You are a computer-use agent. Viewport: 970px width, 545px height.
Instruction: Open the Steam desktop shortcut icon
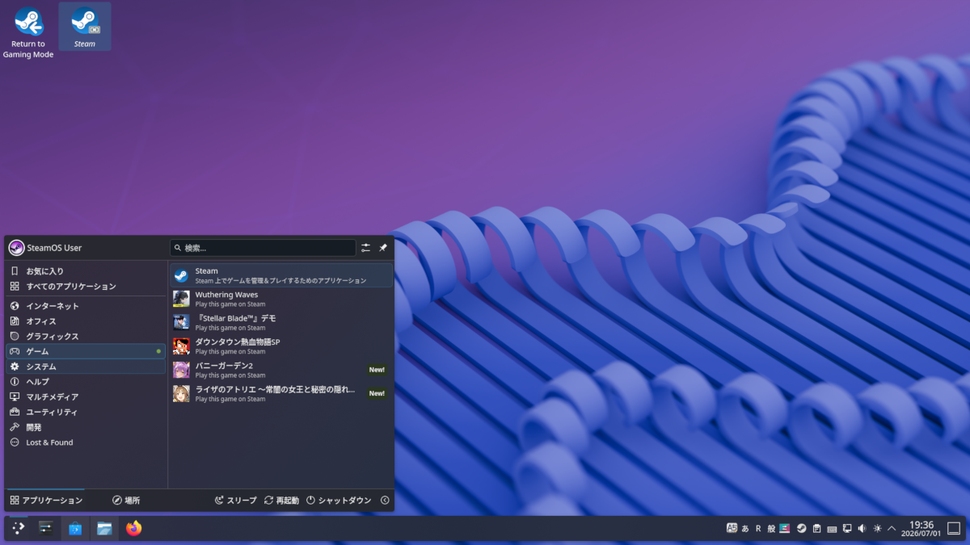pyautogui.click(x=85, y=27)
